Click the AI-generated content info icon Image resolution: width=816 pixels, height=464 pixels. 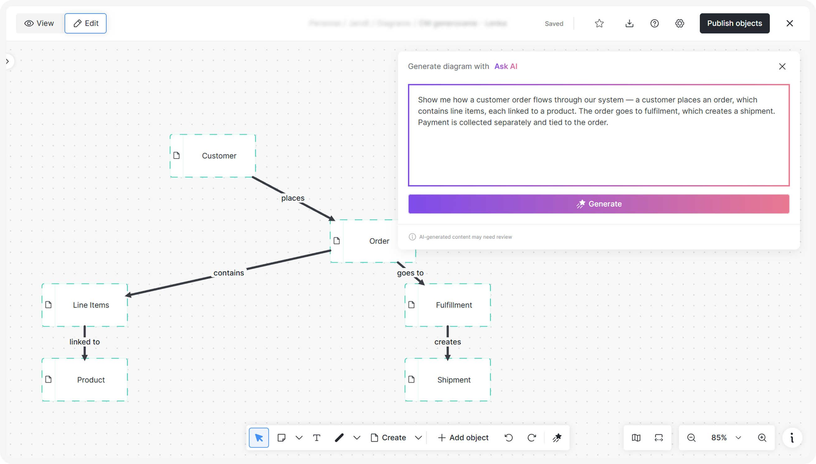[x=412, y=237]
